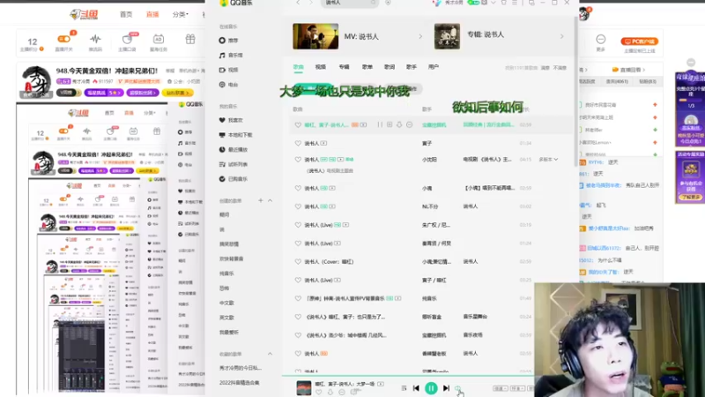The height and width of the screenshot is (397, 705).
Task: Open more options in the player bar
Action: click(342, 393)
